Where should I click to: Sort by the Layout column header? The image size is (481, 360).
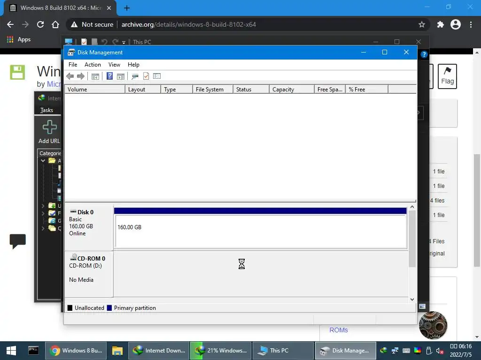pyautogui.click(x=143, y=90)
